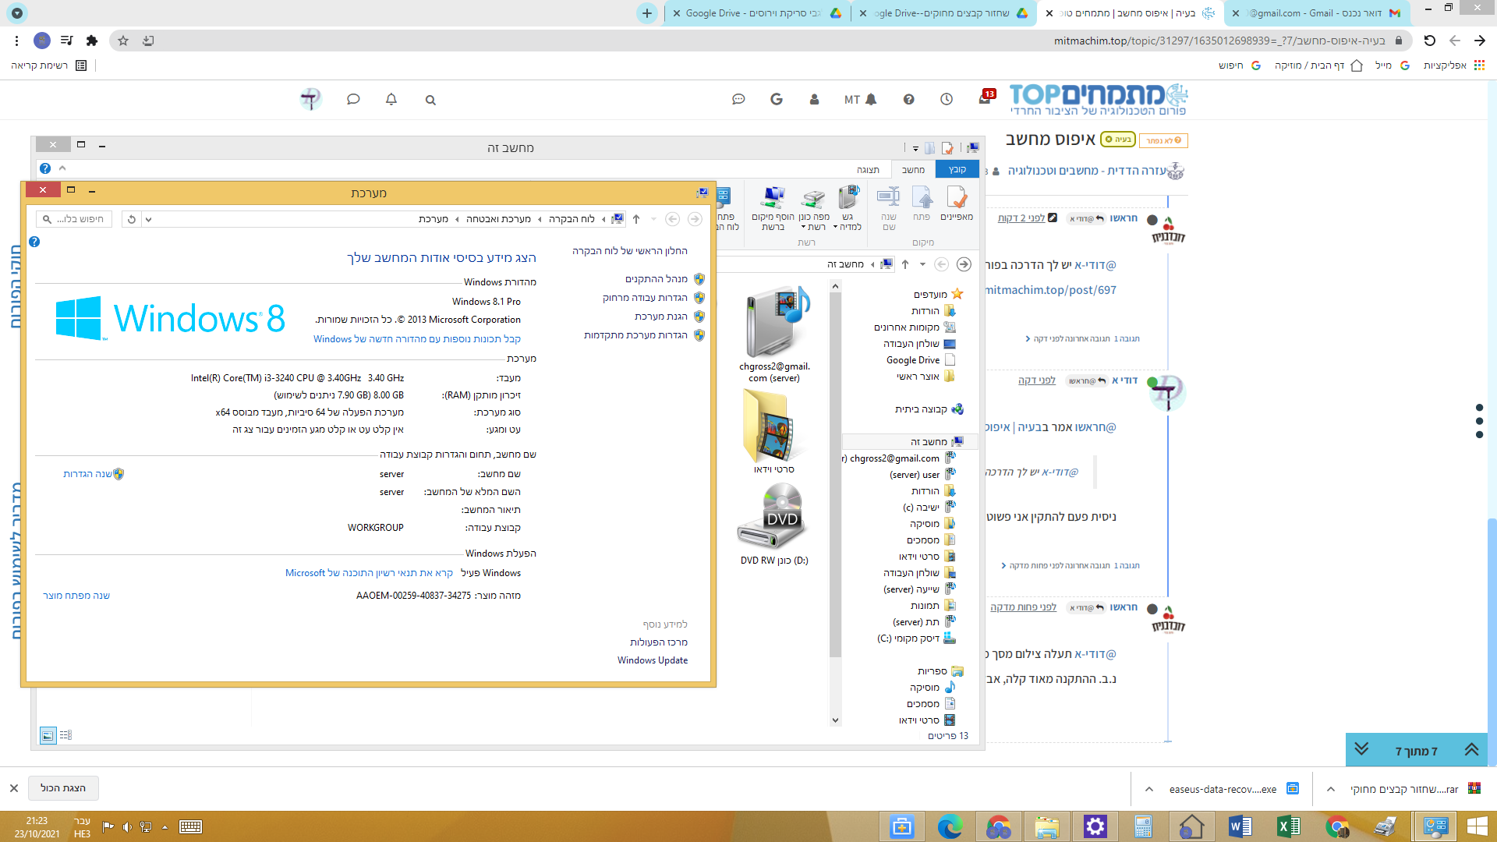Open the סרטי וידאו folder icon in Explorer content
This screenshot has height=842, width=1497.
pos(774,432)
